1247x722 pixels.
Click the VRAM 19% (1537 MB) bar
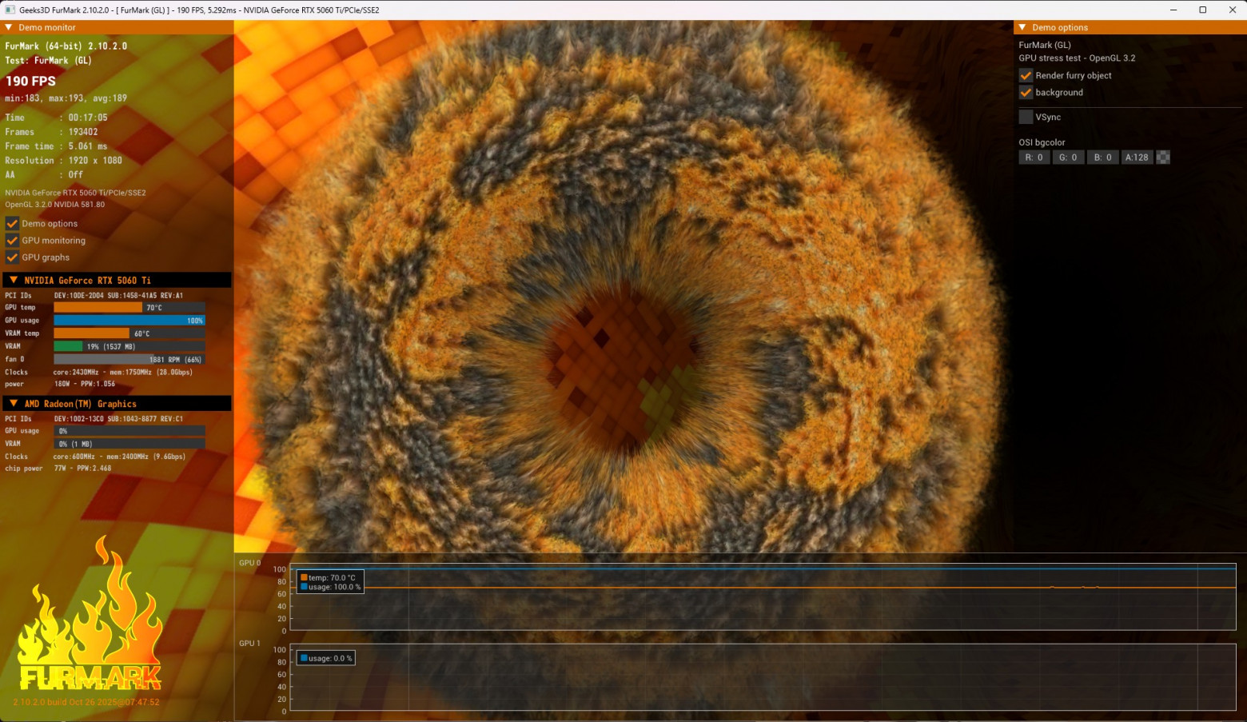129,346
